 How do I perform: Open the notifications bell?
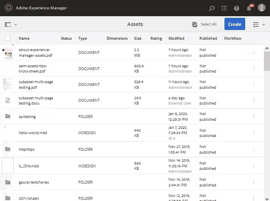point(249,8)
